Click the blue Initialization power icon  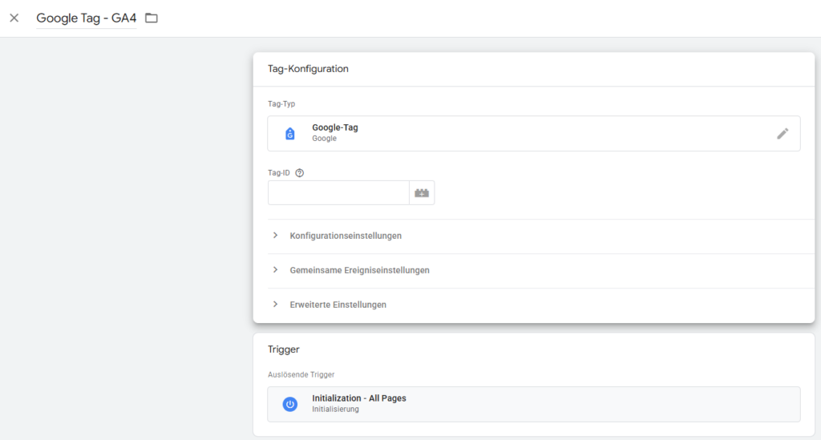pyautogui.click(x=289, y=405)
